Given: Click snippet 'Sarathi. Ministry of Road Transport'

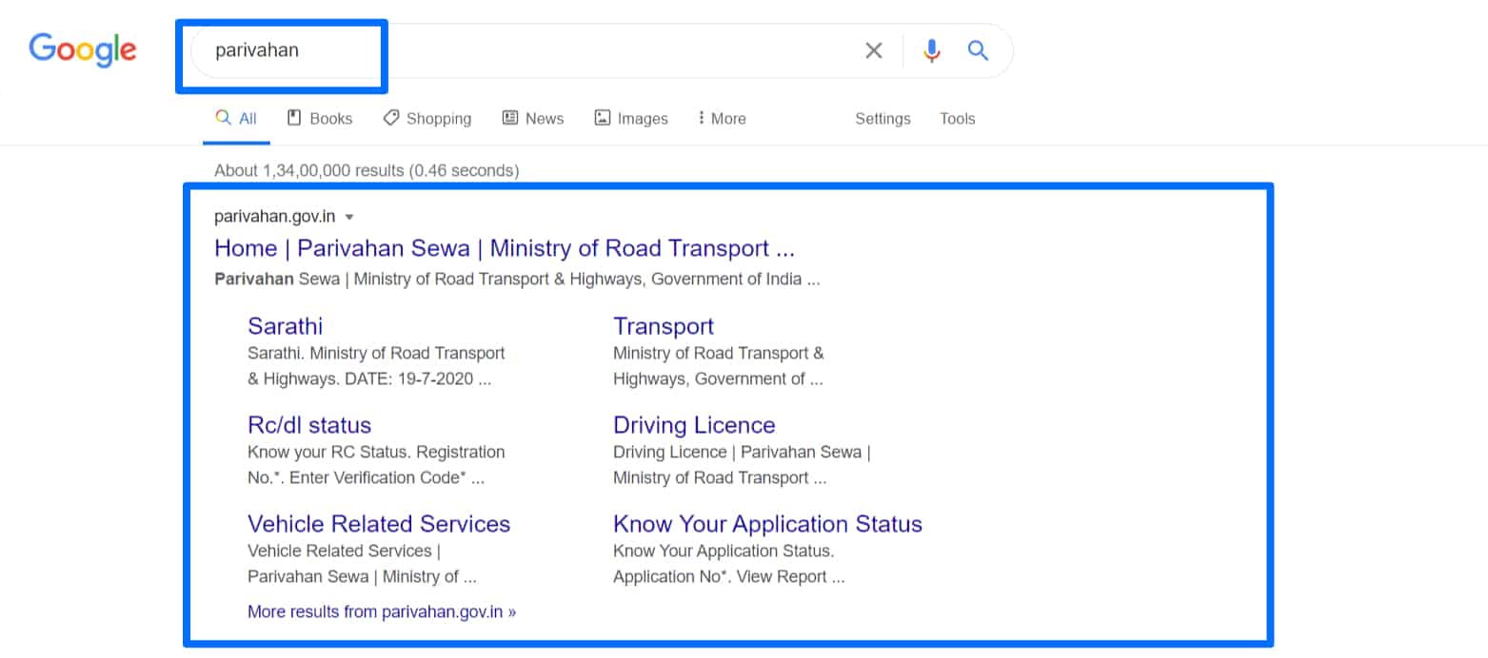Looking at the screenshot, I should [376, 353].
